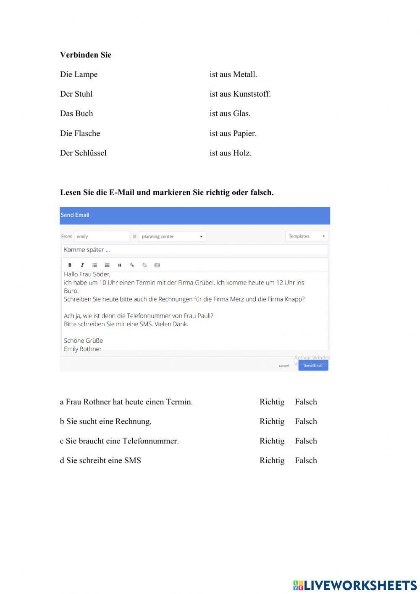Viewport: 420px width, 594px height.
Task: Expand the Templates dropdown
Action: [307, 236]
